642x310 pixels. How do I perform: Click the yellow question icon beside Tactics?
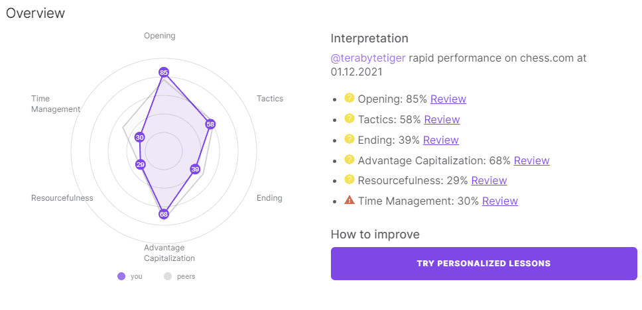349,119
